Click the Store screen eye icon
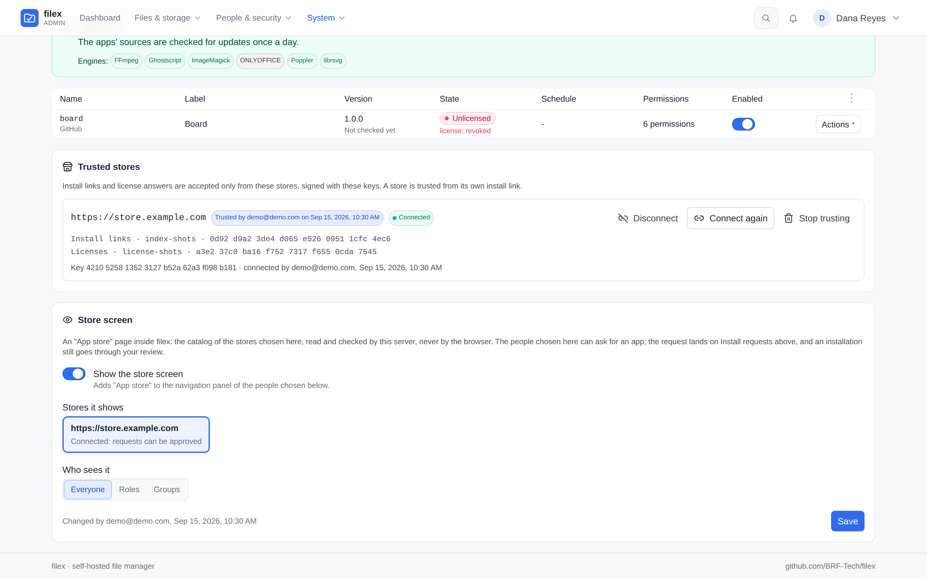The image size is (927, 579). click(67, 320)
